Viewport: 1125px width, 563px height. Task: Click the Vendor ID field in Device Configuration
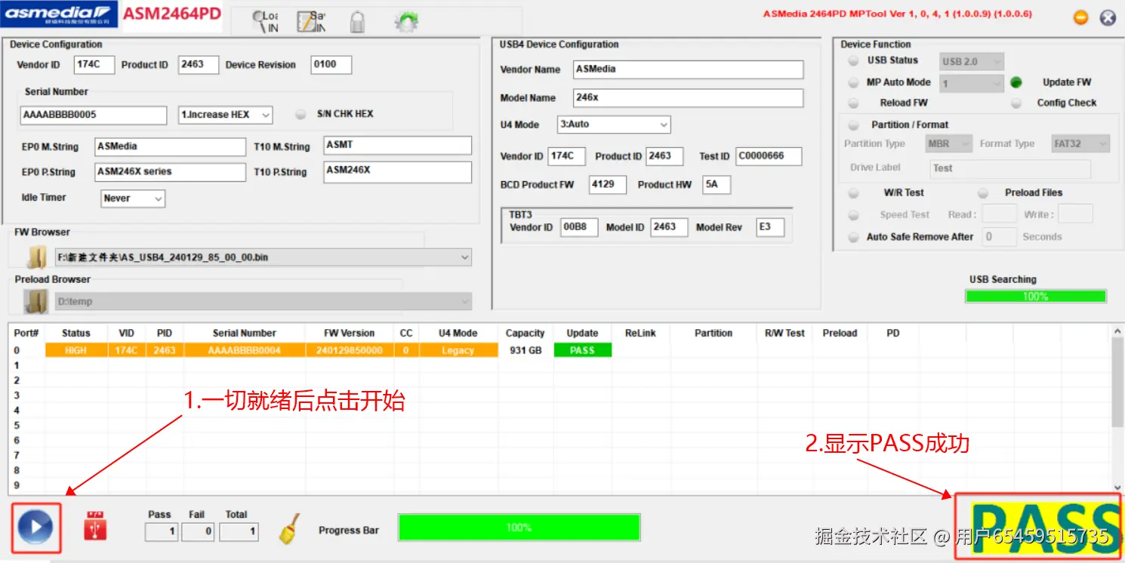pos(94,65)
